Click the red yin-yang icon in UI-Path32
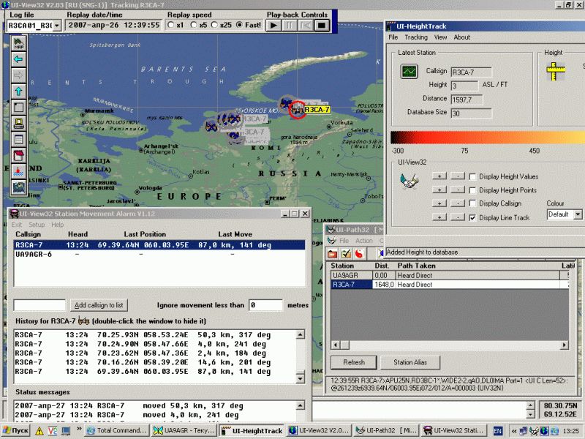Image resolution: width=585 pixels, height=439 pixels. pyautogui.click(x=359, y=254)
